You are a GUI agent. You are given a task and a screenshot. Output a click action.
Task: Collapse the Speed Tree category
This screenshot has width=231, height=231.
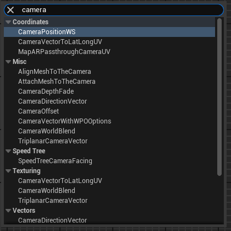pos(8,151)
